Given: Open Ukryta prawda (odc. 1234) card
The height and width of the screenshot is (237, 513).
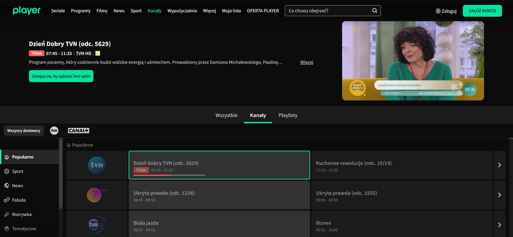Looking at the screenshot, I should pyautogui.click(x=219, y=195).
